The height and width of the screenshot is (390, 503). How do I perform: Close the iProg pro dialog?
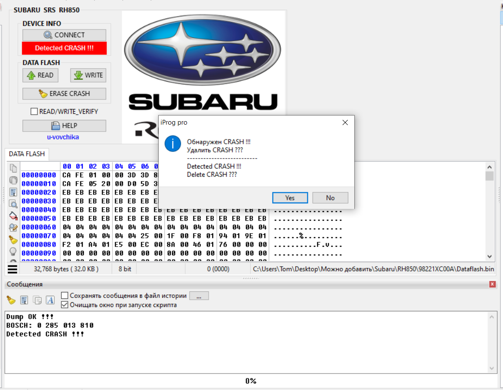click(345, 122)
